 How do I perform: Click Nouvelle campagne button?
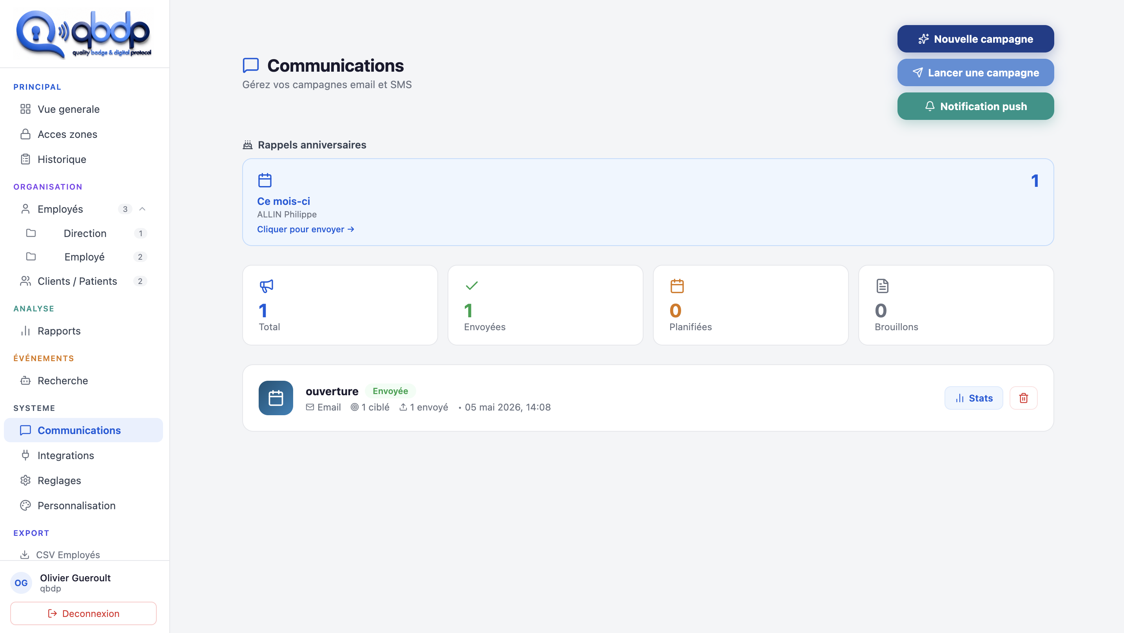(x=975, y=39)
